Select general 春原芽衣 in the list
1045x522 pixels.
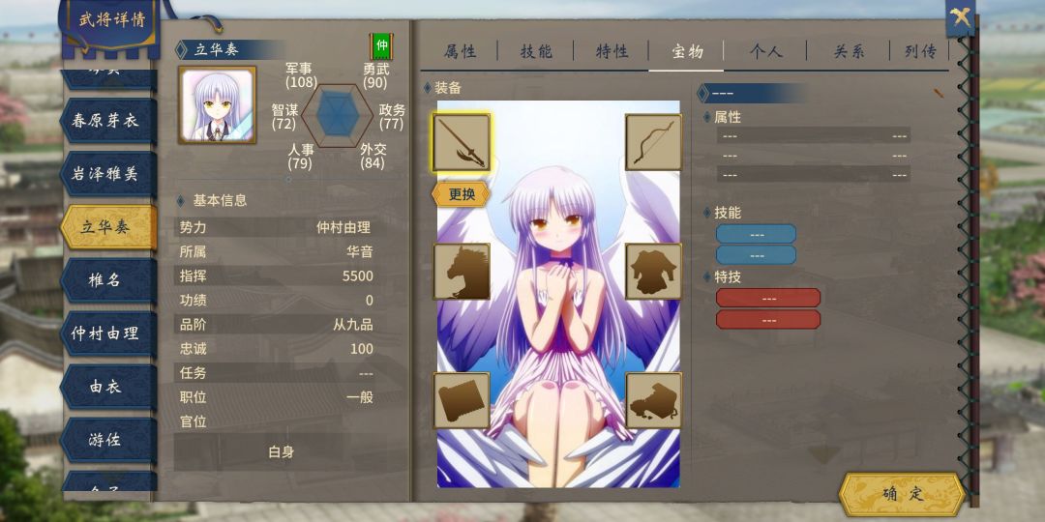pyautogui.click(x=108, y=121)
